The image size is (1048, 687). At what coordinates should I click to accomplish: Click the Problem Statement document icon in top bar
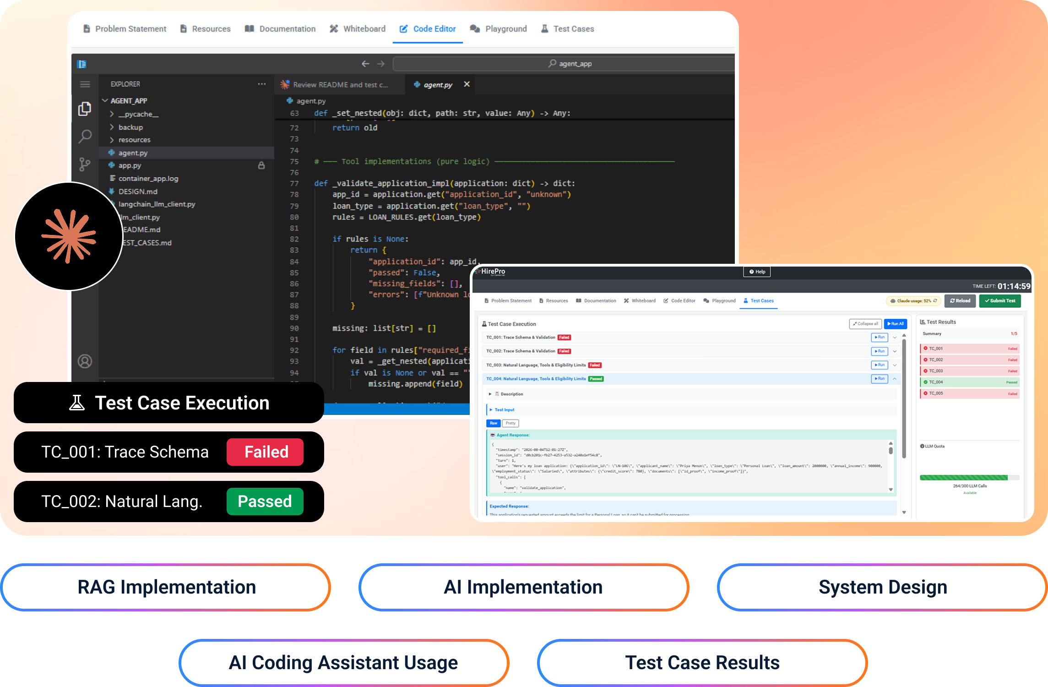[x=87, y=29]
